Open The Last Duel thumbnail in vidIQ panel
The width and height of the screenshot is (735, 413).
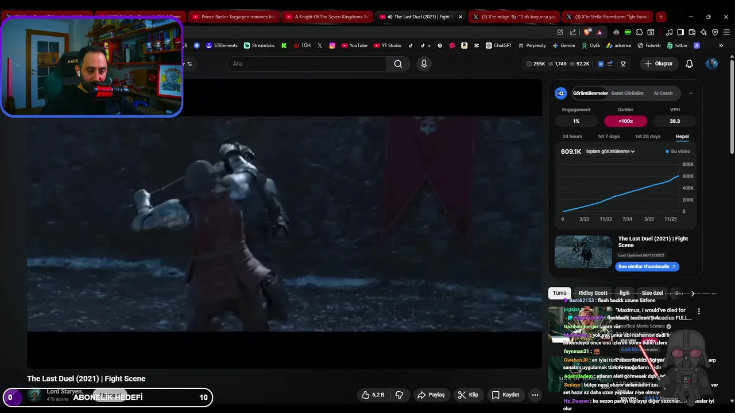(583, 251)
